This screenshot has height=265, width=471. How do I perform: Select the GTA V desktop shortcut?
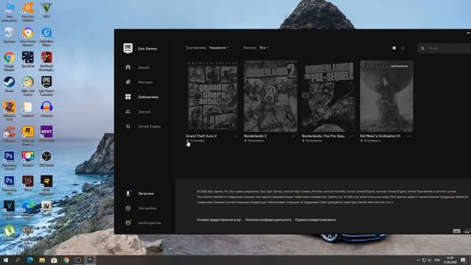[x=46, y=10]
